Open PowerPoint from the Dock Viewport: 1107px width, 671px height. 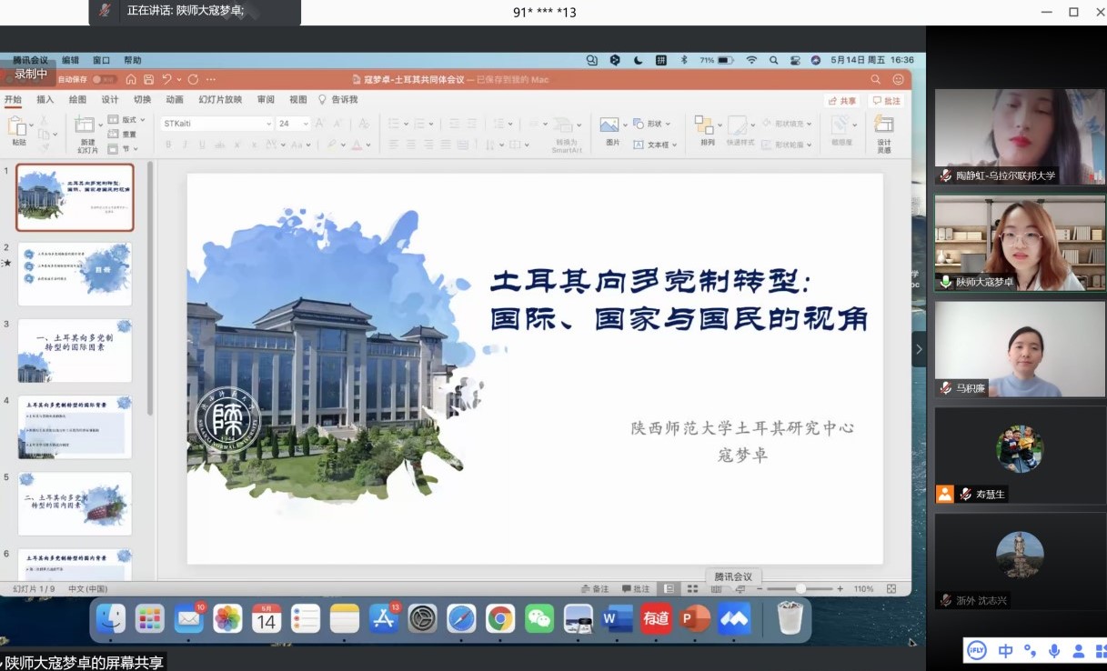(695, 619)
